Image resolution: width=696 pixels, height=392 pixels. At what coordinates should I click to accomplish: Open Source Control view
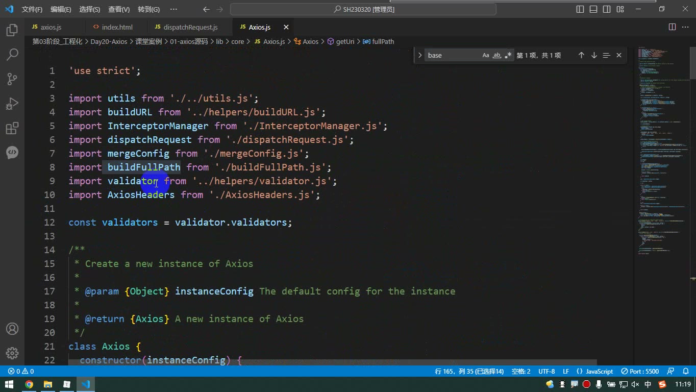pyautogui.click(x=12, y=79)
